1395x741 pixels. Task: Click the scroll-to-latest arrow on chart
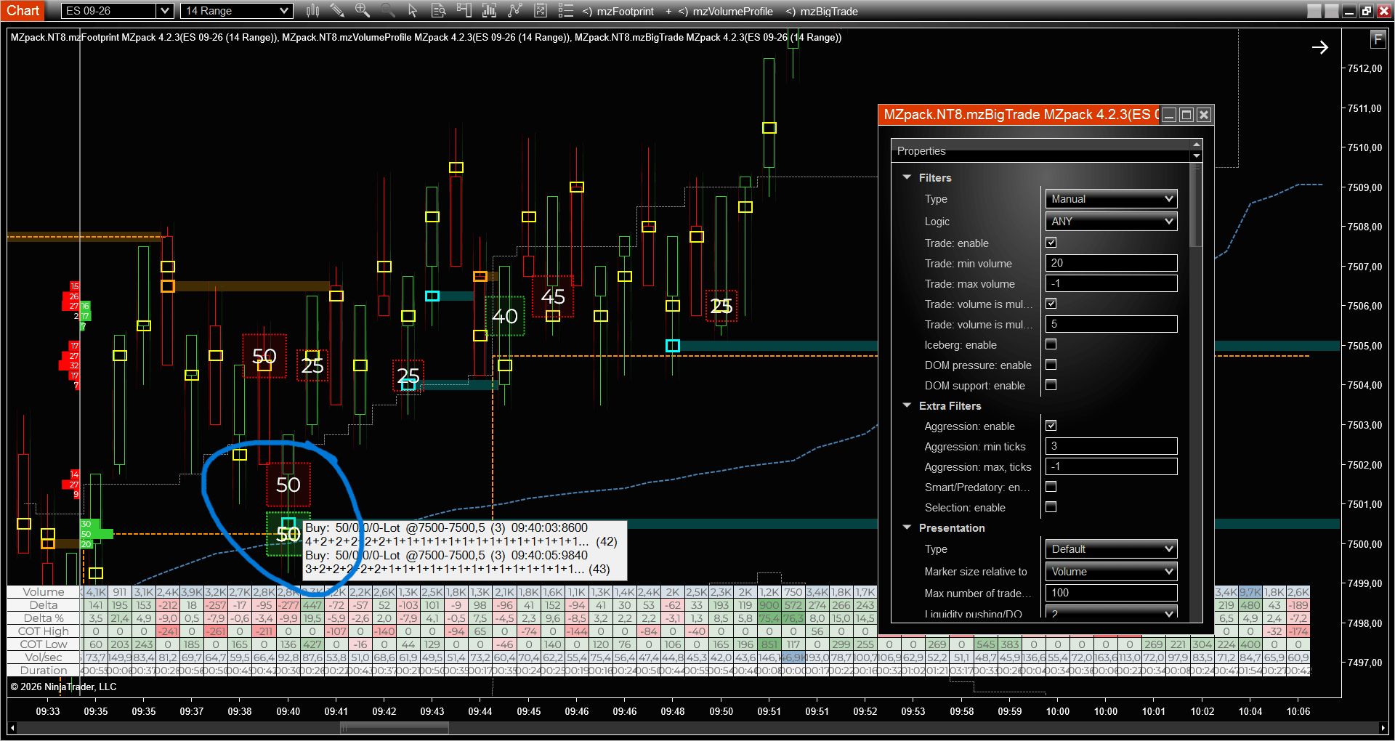tap(1319, 47)
